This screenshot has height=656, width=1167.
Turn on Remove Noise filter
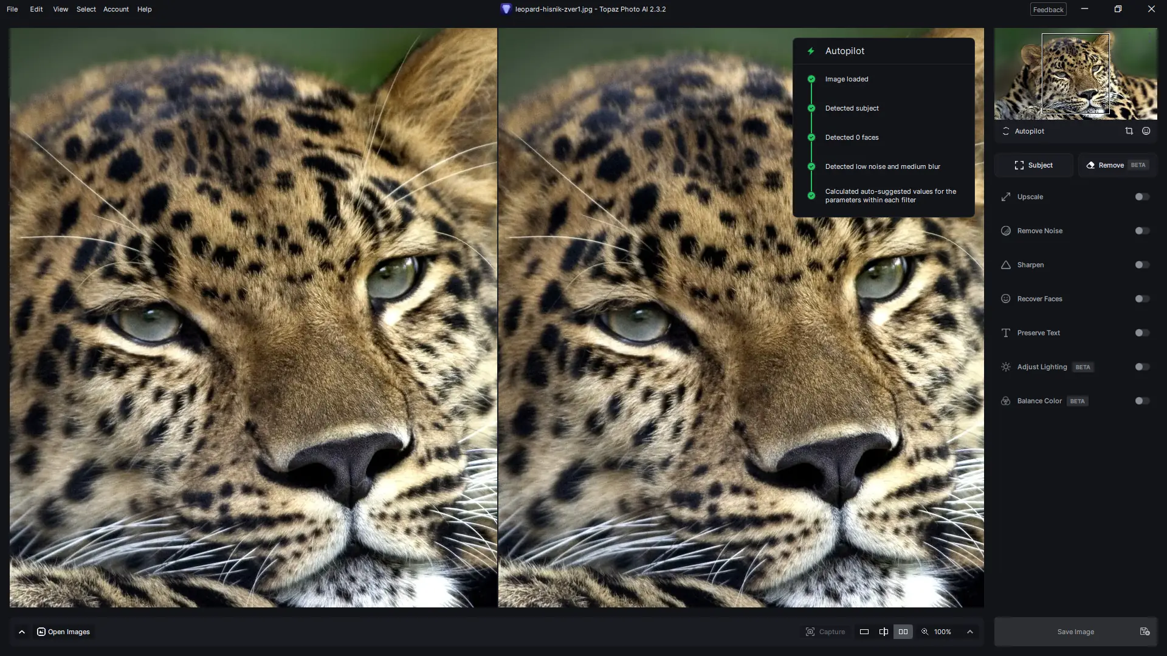[1142, 231]
